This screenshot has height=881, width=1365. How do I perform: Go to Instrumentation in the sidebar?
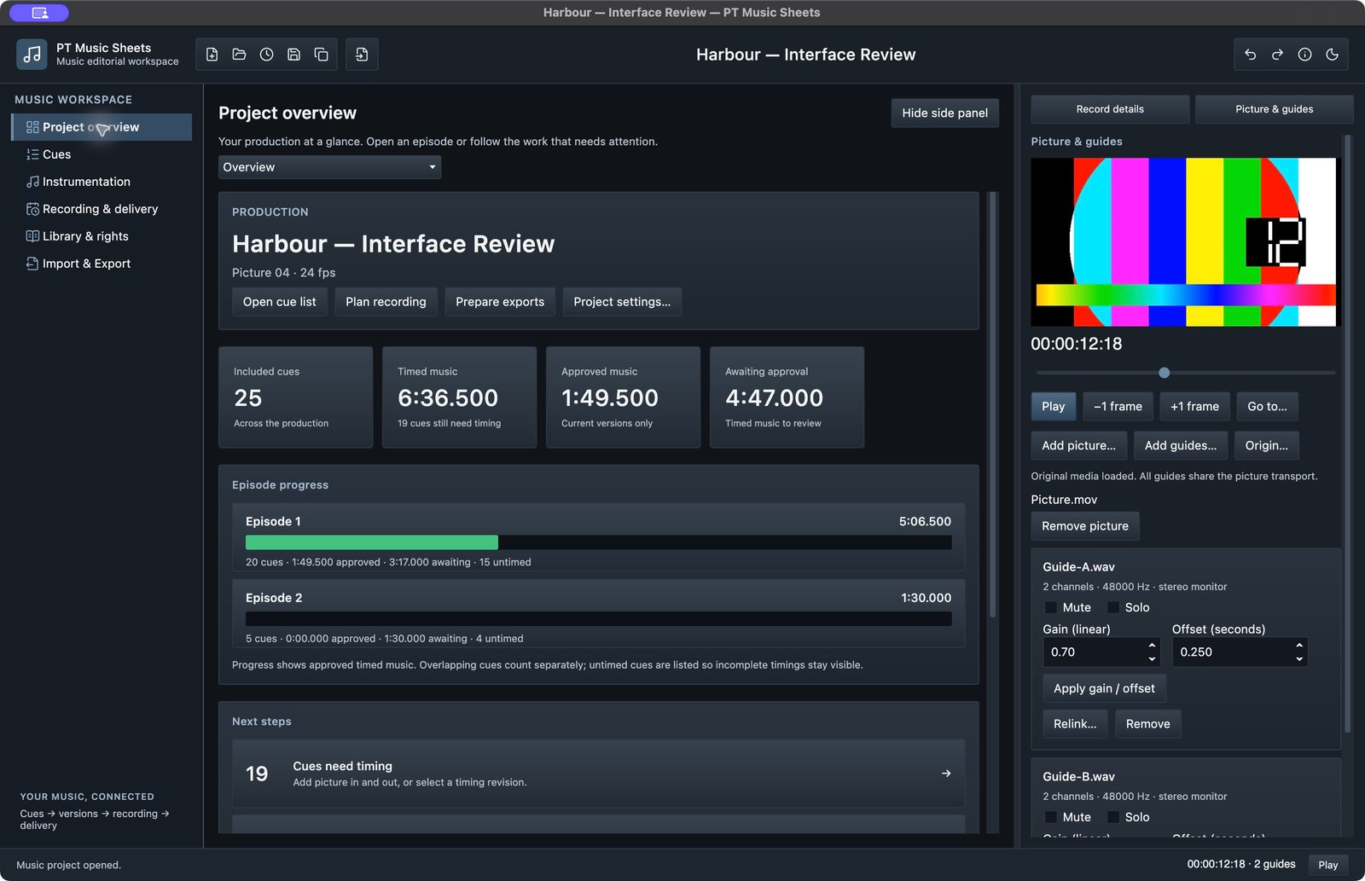click(102, 182)
